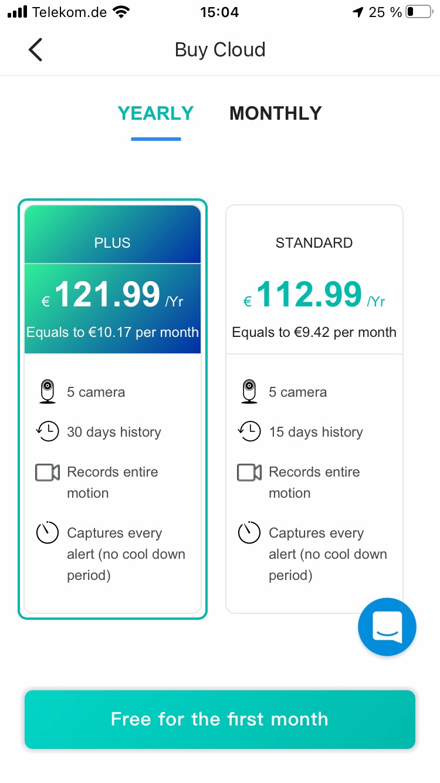Select the YEARLY billing tab
The width and height of the screenshot is (440, 783).
(x=155, y=113)
